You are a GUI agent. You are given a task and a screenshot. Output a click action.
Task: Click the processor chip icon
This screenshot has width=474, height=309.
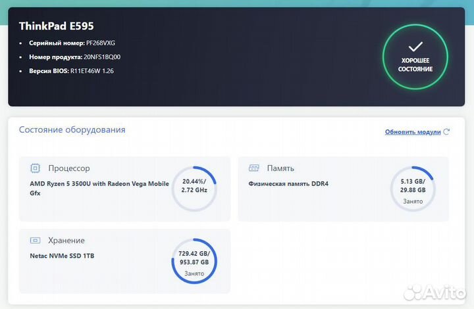point(35,168)
